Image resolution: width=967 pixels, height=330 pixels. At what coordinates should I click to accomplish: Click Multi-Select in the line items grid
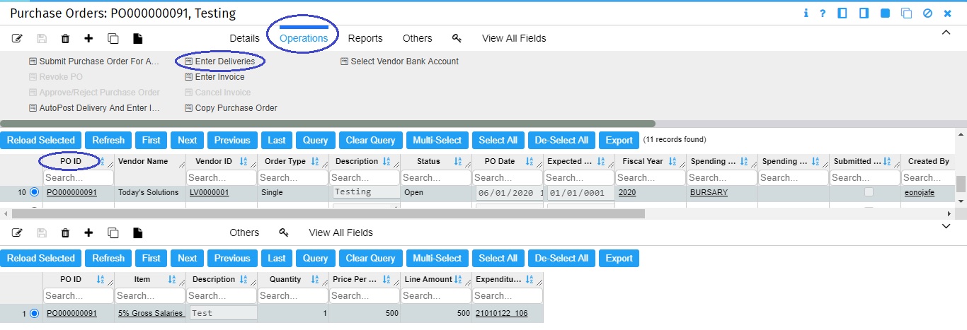(437, 258)
